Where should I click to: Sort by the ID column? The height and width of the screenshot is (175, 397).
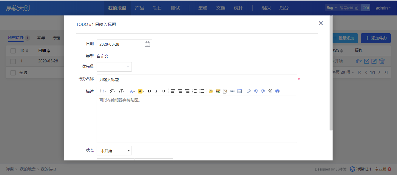tap(24, 51)
